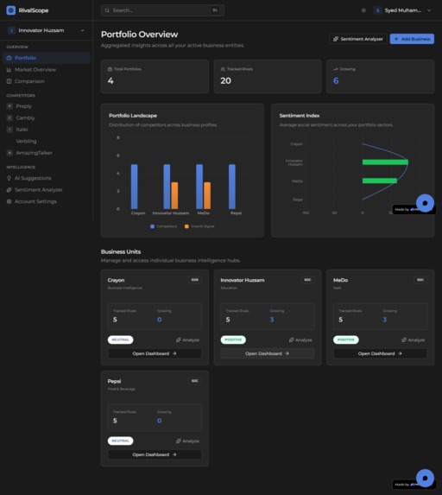Screen dimensions: 442x495
Task: Click the Innovator Huzsam avatar badge
Action: pyautogui.click(x=11, y=30)
